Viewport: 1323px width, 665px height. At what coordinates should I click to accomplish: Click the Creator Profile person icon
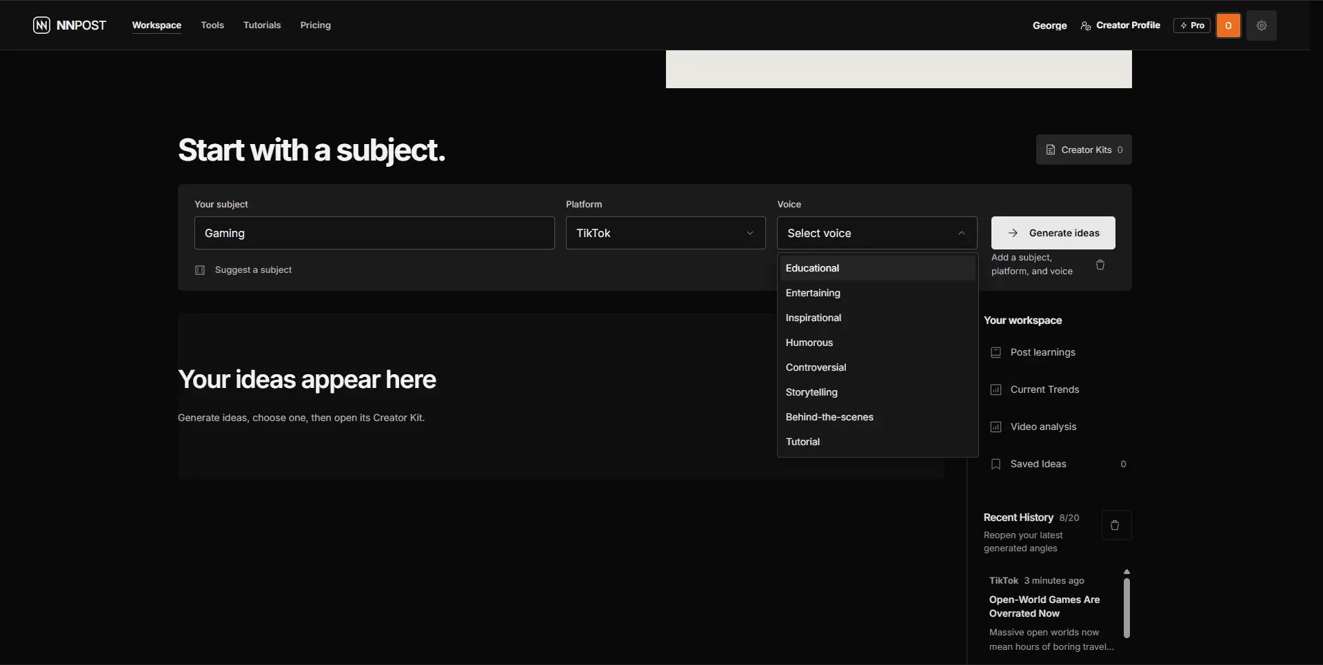(1086, 25)
